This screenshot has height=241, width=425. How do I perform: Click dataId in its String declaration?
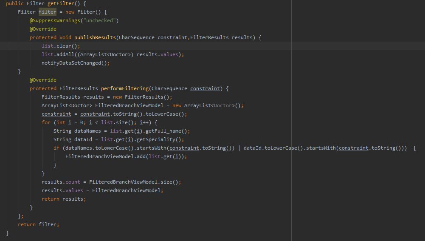[x=83, y=139]
